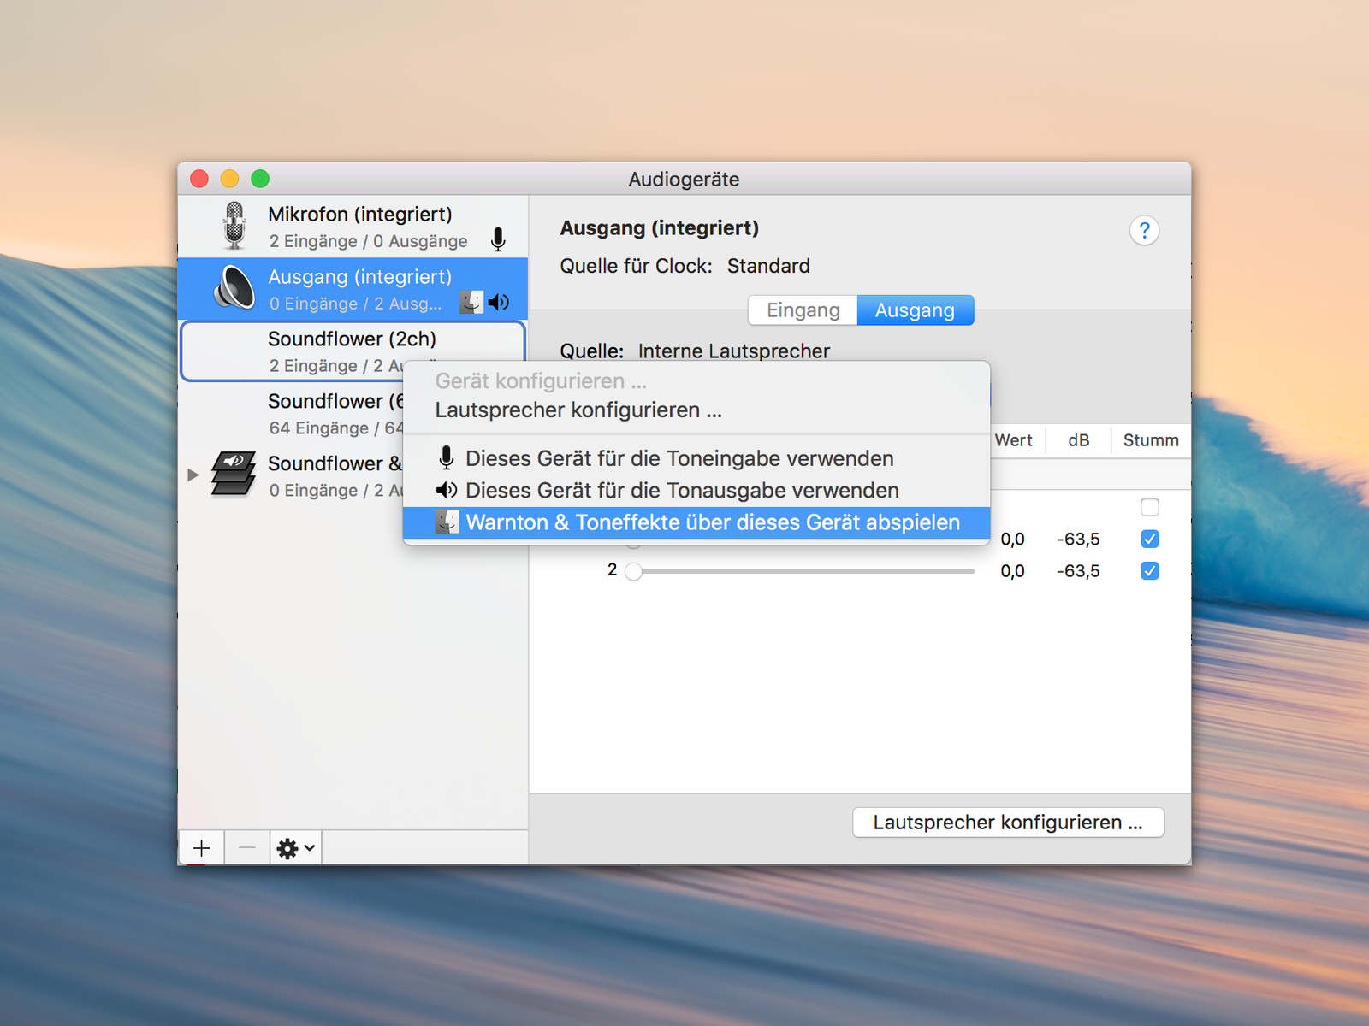
Task: Click the Stumm column header
Action: [x=1151, y=440]
